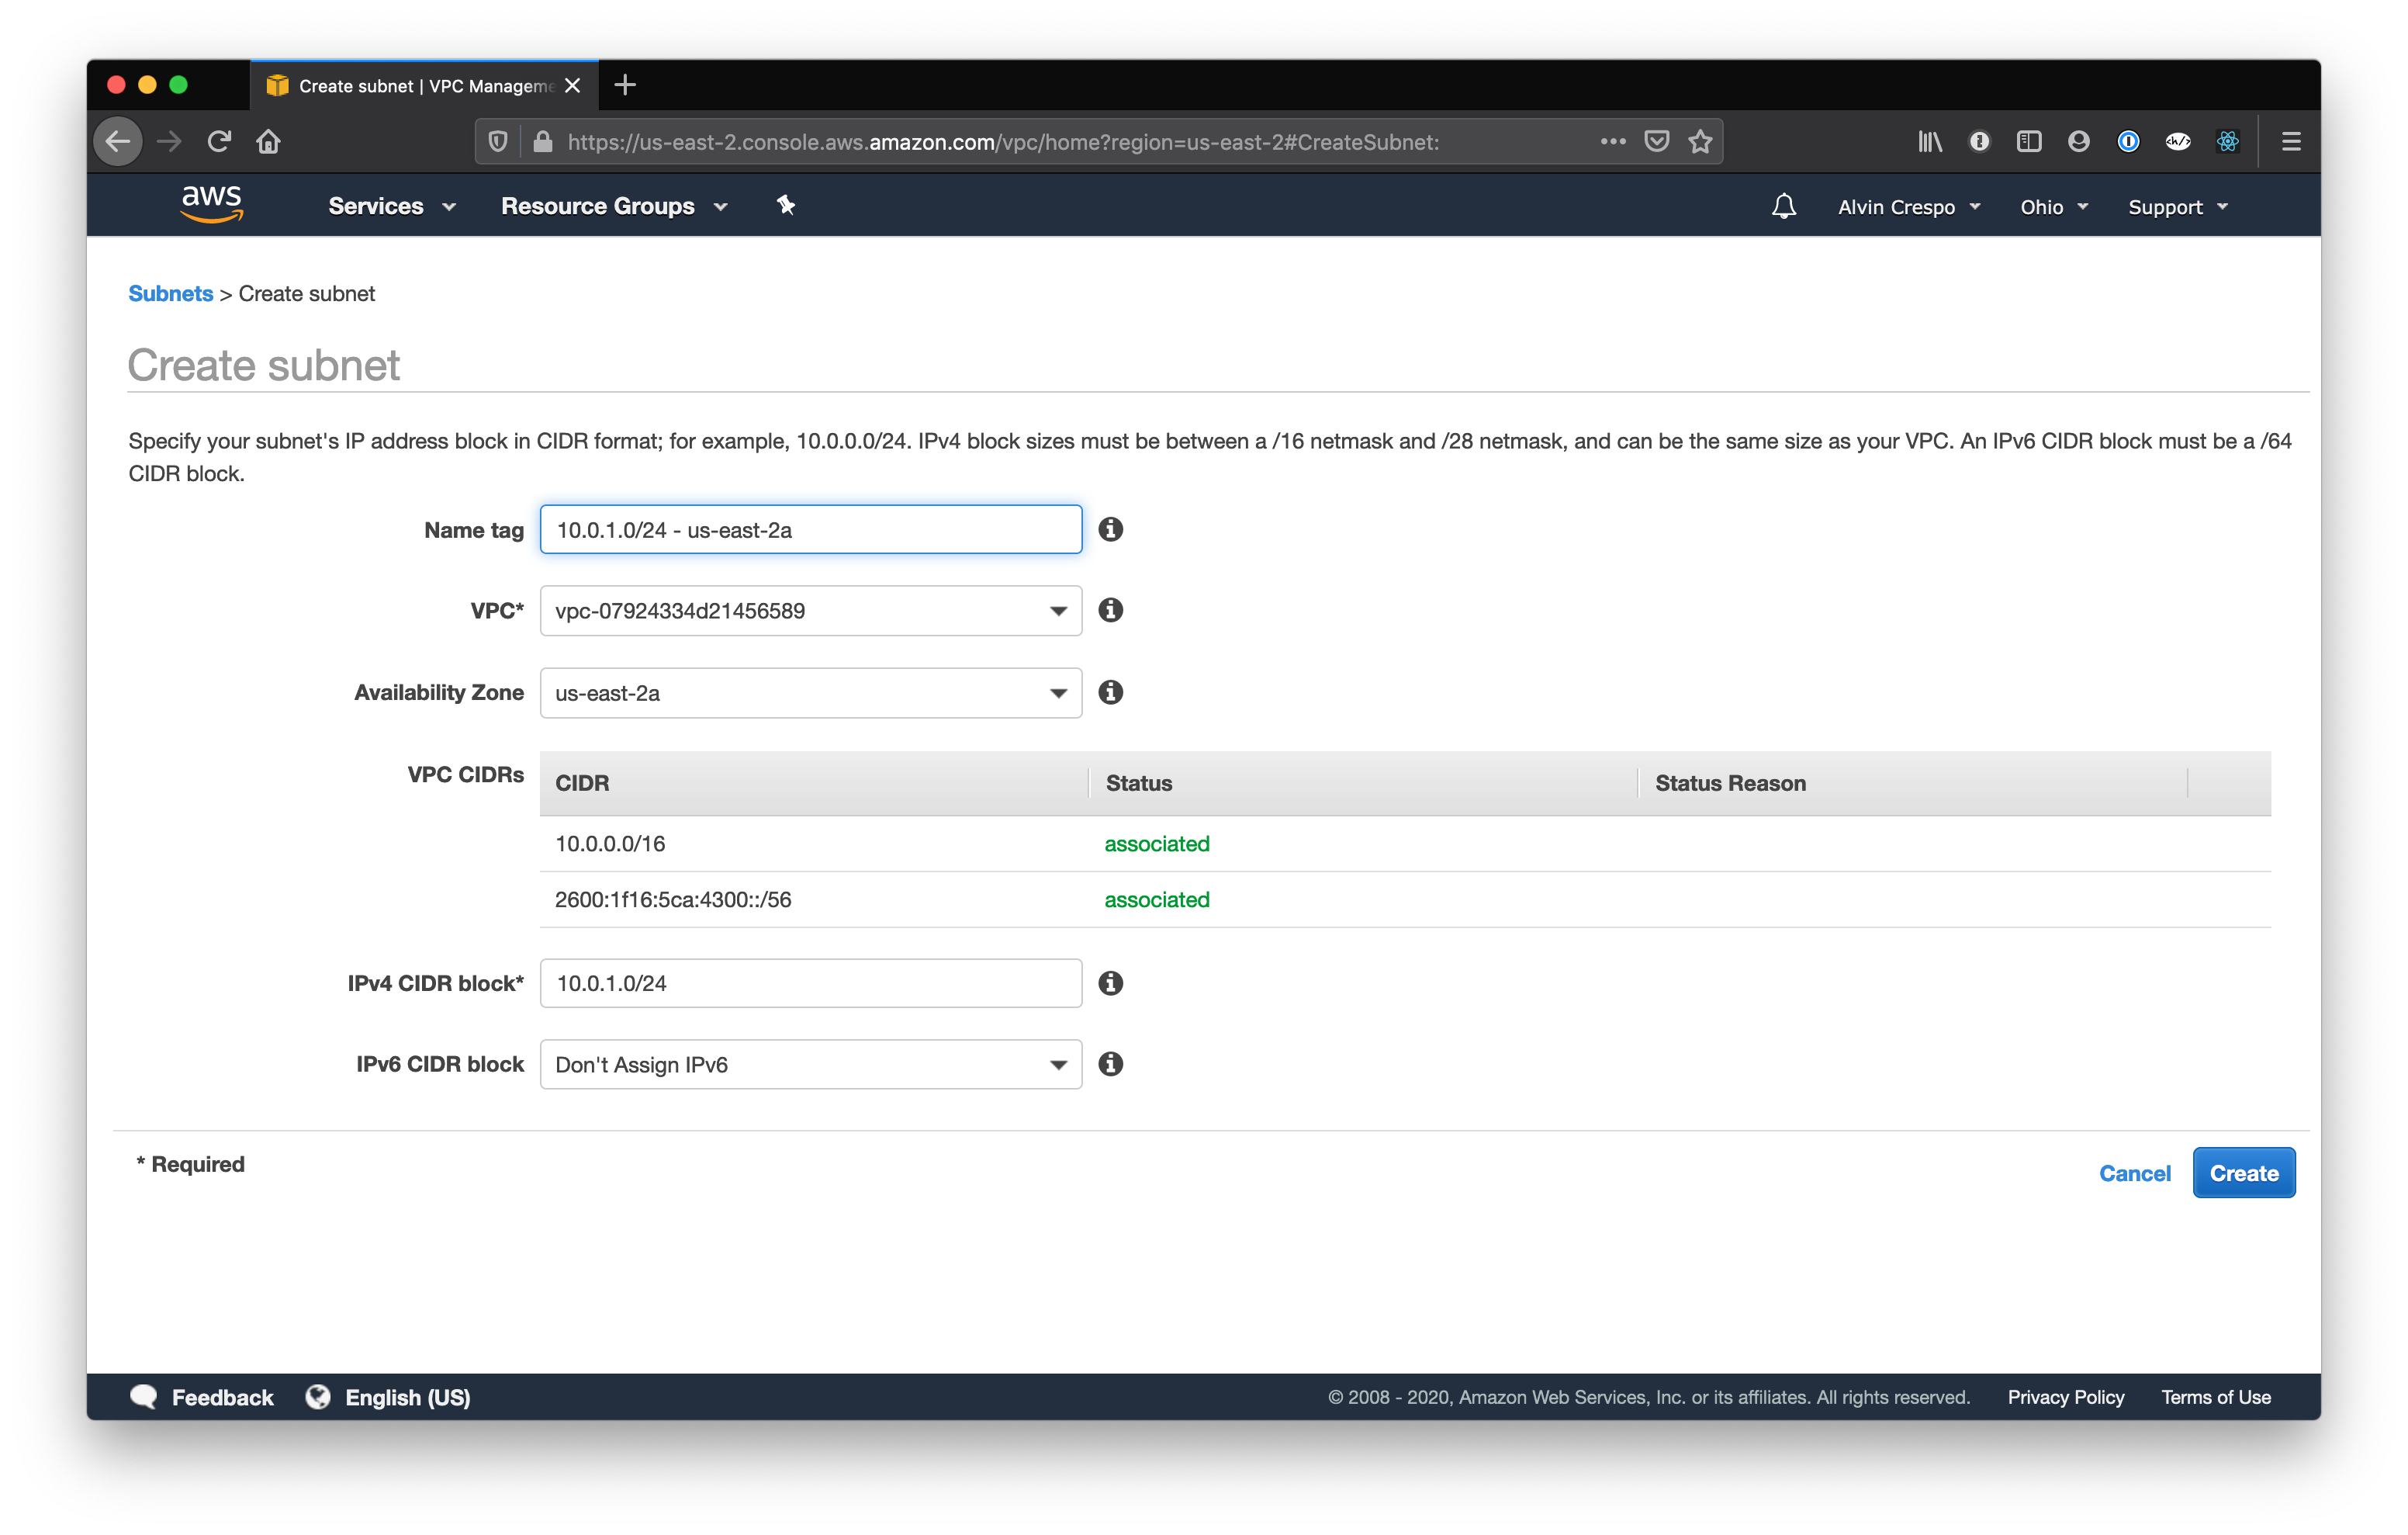
Task: Open the Firefox application menu (hamburger)
Action: pos(2290,141)
